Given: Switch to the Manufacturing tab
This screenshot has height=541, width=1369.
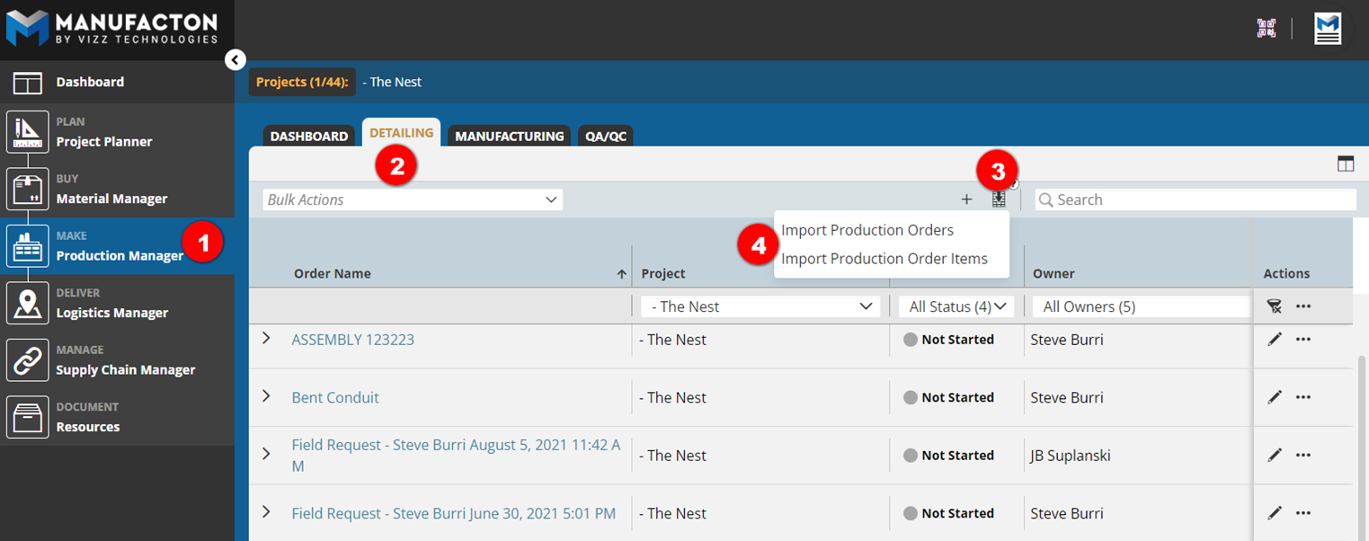Looking at the screenshot, I should tap(509, 137).
